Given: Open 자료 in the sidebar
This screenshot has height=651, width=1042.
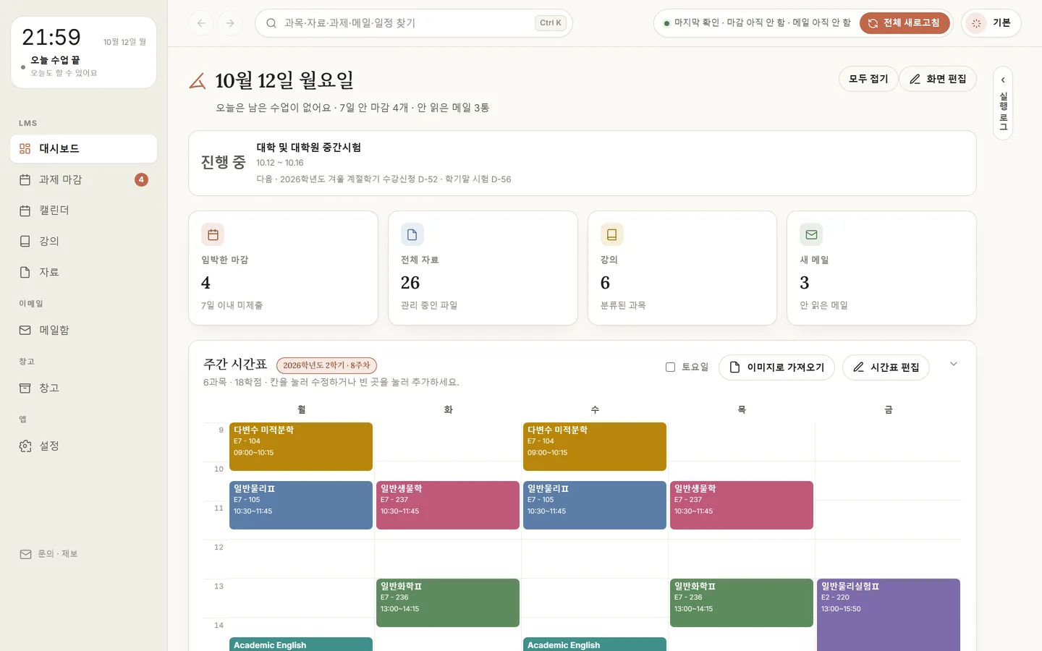Looking at the screenshot, I should click(84, 272).
